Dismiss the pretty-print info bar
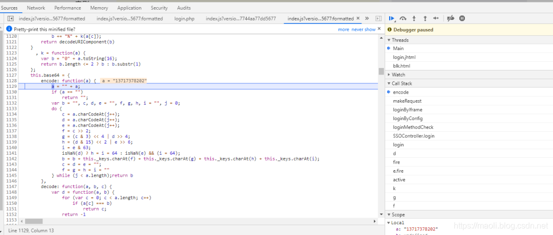This screenshot has width=553, height=235. point(379,29)
